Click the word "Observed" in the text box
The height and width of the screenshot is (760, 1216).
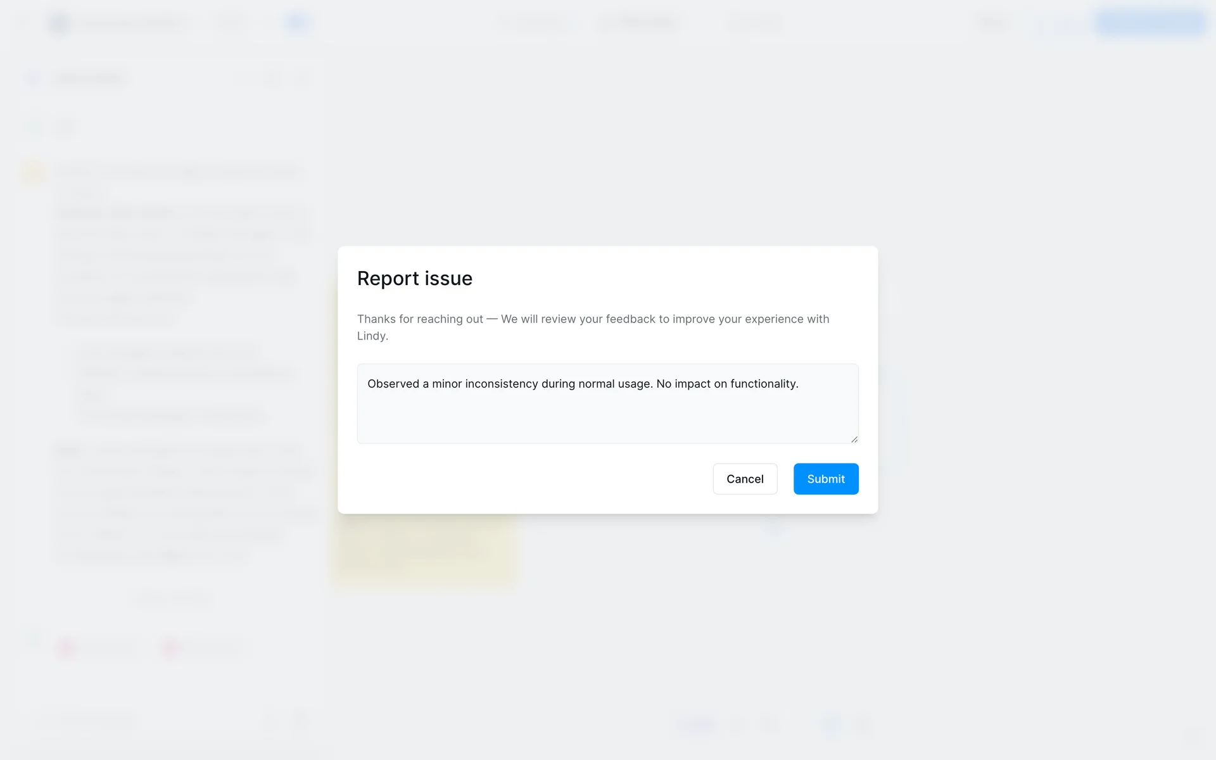click(393, 384)
